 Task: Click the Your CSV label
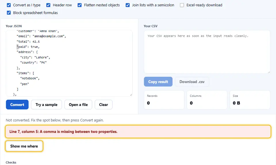pos(150,26)
